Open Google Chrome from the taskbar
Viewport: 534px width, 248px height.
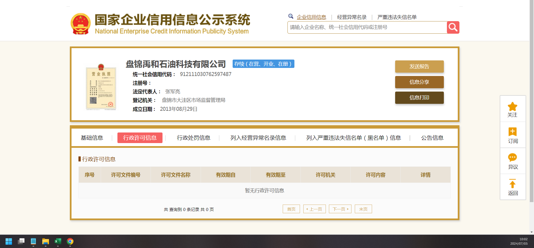tap(70, 241)
